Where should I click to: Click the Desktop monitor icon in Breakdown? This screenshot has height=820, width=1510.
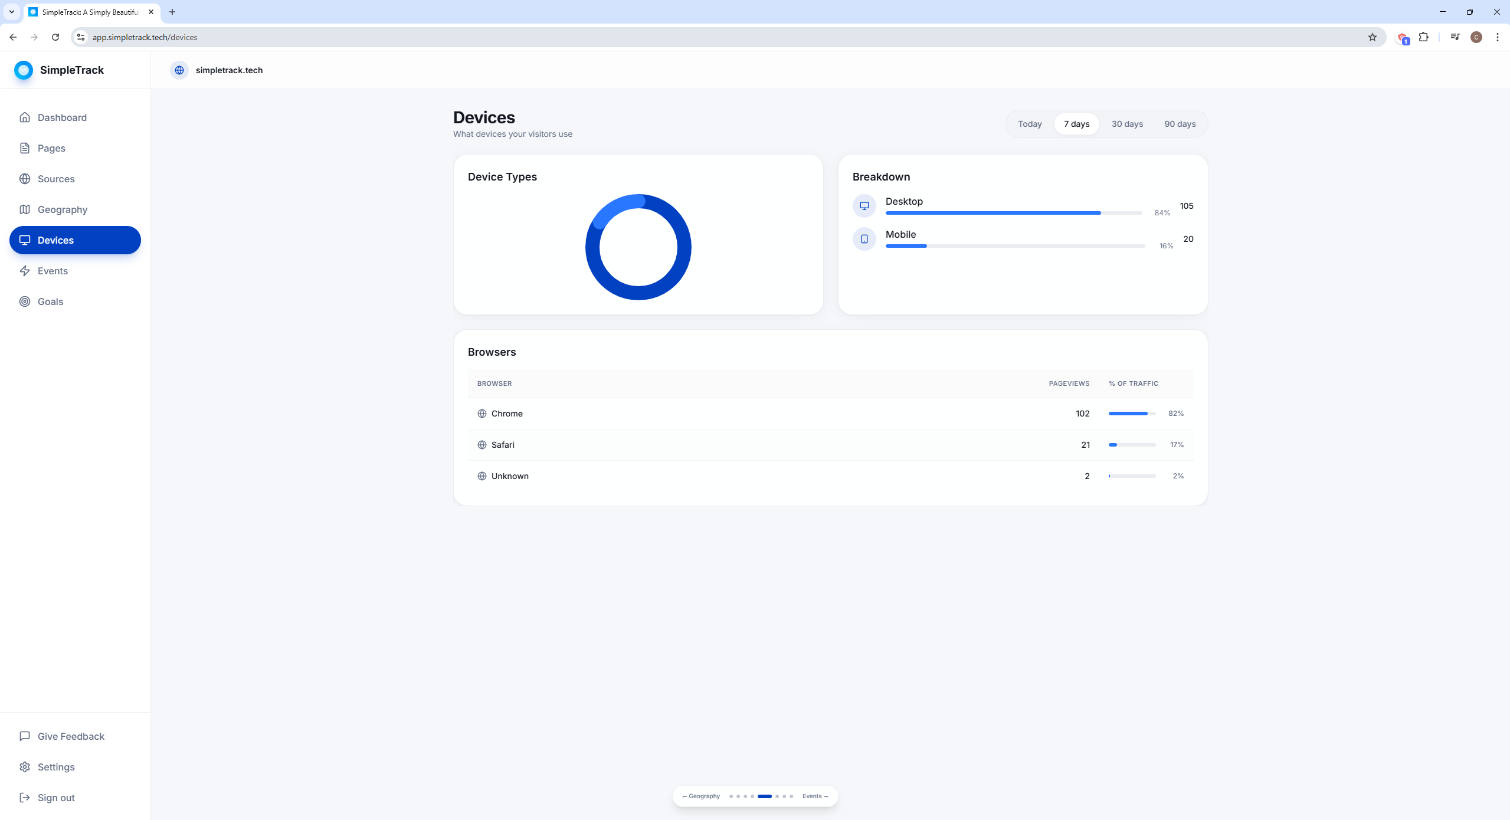click(864, 205)
